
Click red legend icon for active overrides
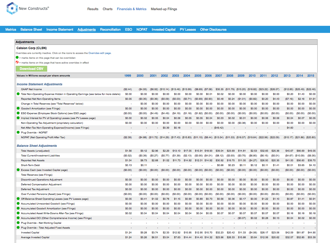pos(17,62)
